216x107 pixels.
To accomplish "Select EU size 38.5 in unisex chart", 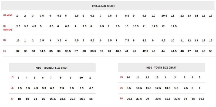I will [x=93, y=51].
